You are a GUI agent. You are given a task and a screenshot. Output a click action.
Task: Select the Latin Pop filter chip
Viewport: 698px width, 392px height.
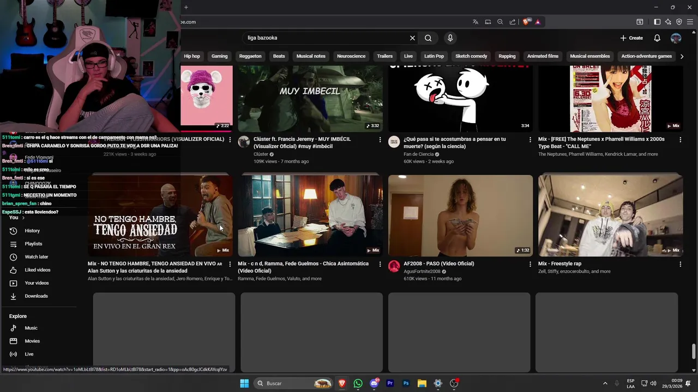point(434,56)
